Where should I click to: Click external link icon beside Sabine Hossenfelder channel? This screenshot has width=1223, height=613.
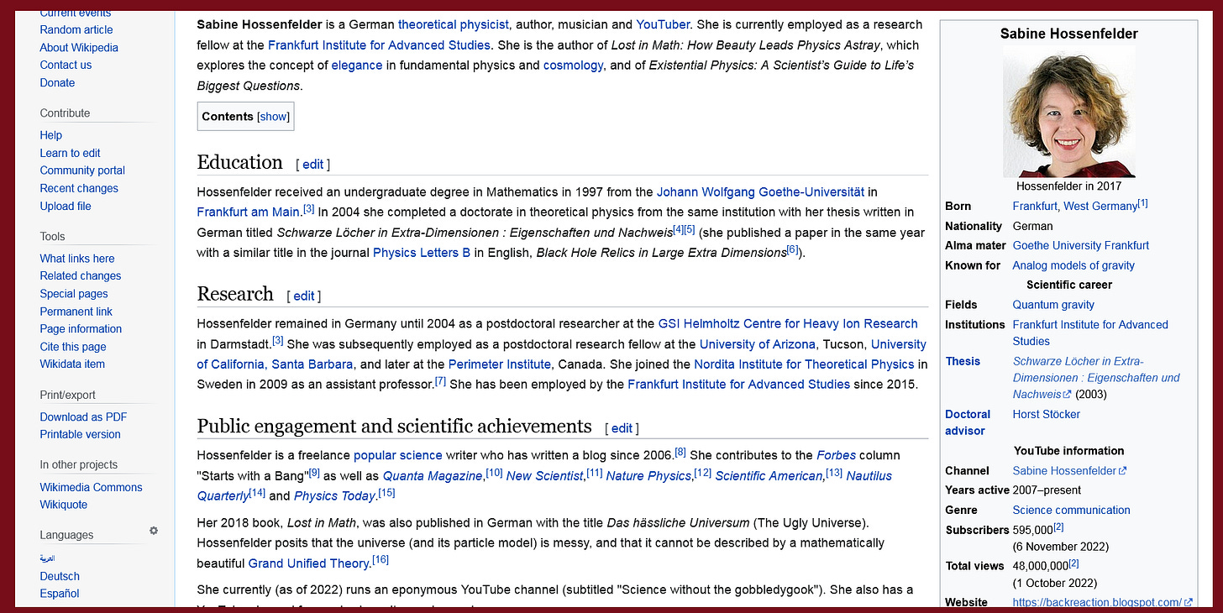point(1123,471)
